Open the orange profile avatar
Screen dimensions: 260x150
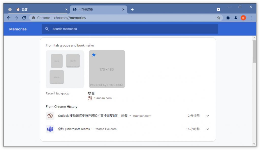pyautogui.click(x=243, y=18)
